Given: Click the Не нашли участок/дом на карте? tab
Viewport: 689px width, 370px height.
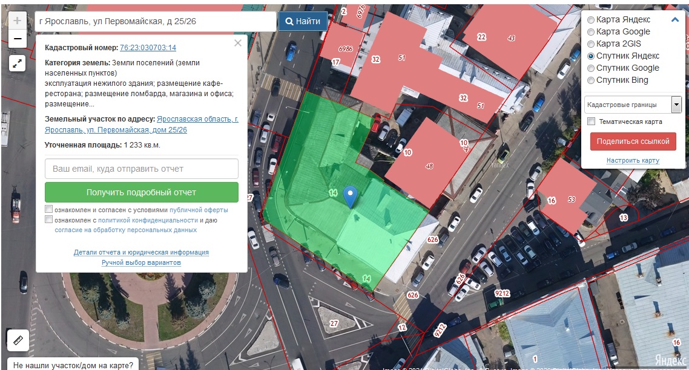Looking at the screenshot, I should (73, 365).
